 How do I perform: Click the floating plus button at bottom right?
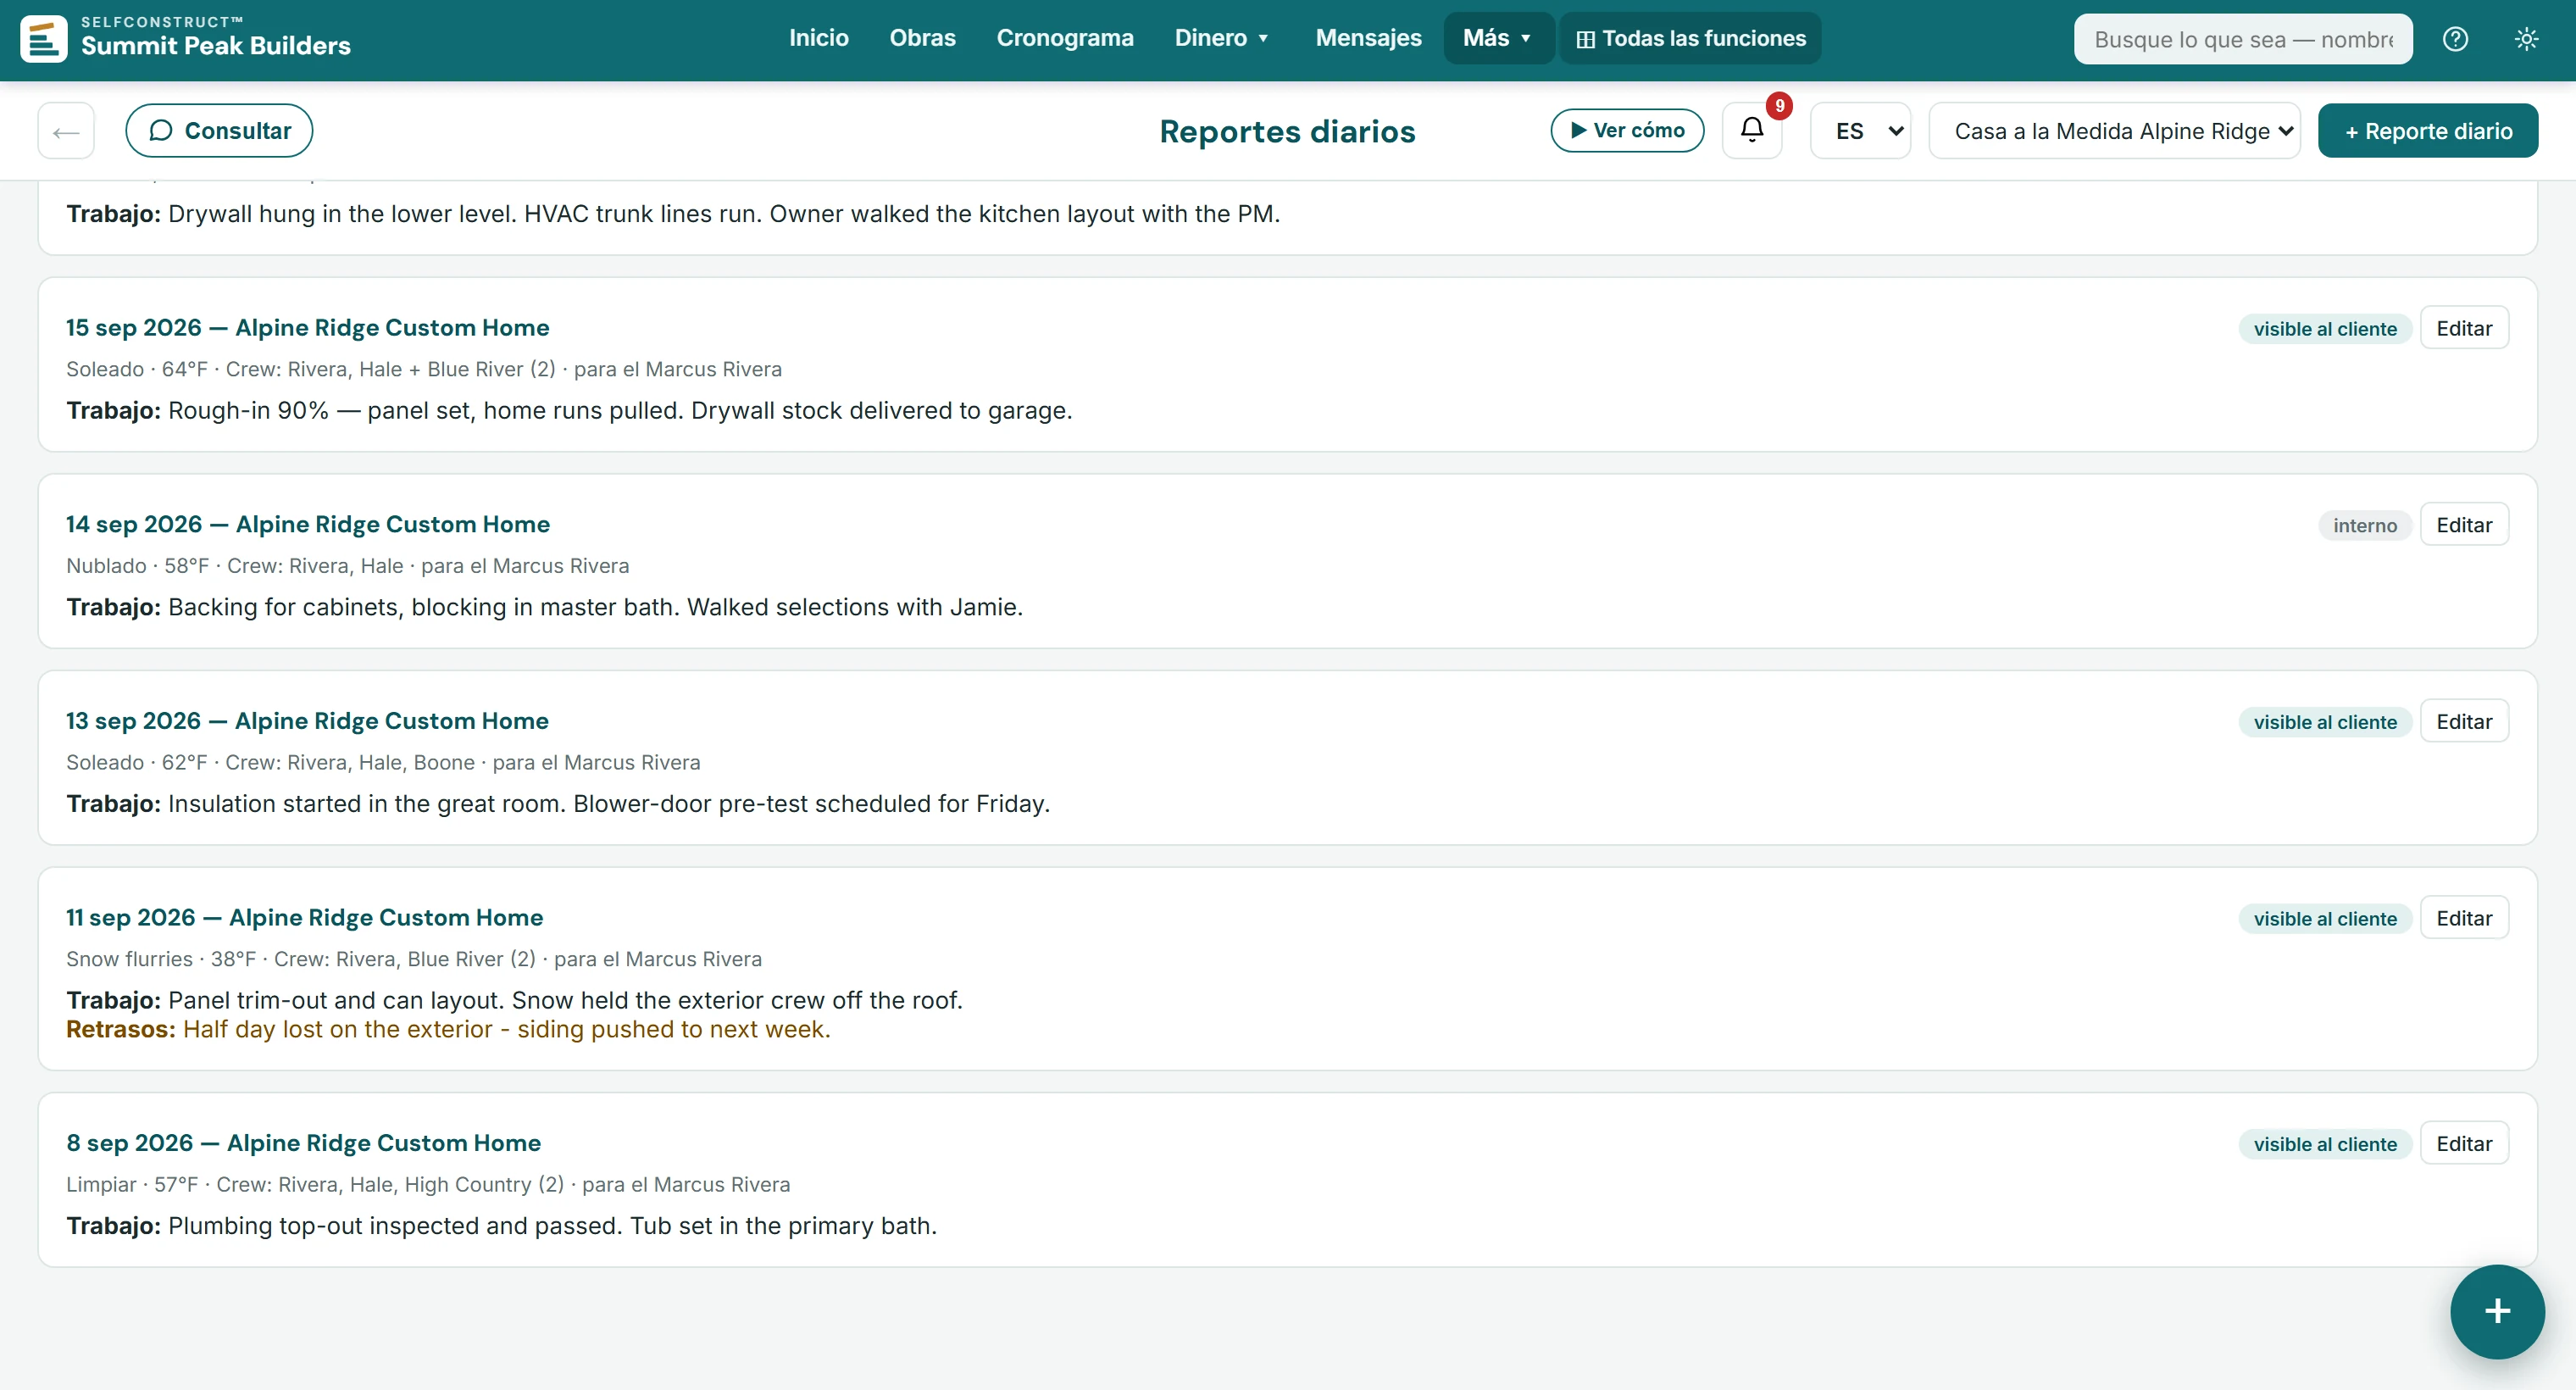[x=2497, y=1311]
